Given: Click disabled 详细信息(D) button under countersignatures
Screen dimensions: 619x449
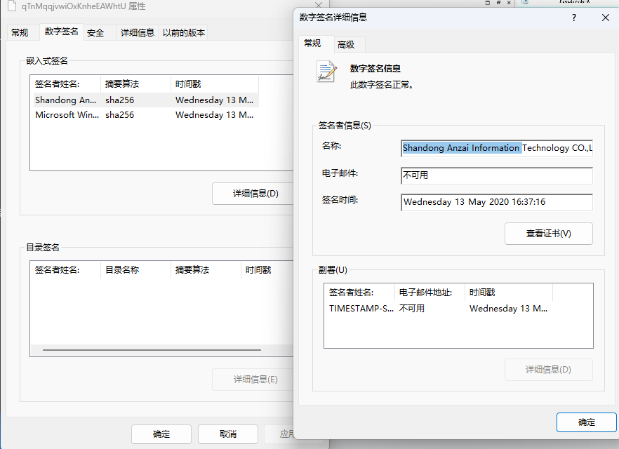Looking at the screenshot, I should (548, 370).
